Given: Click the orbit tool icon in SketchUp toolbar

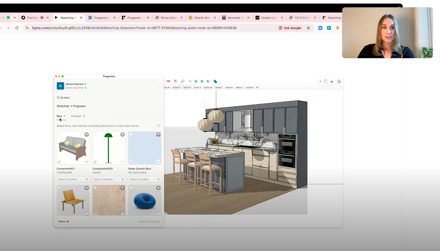Looking at the screenshot, I should [168, 81].
